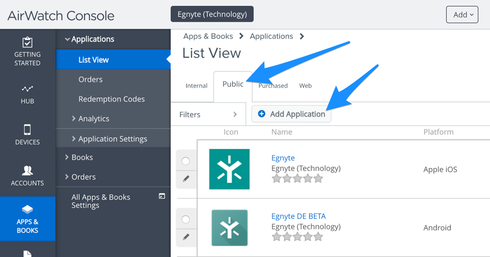Open Egnyte (Technology) organization group selector

pos(212,14)
